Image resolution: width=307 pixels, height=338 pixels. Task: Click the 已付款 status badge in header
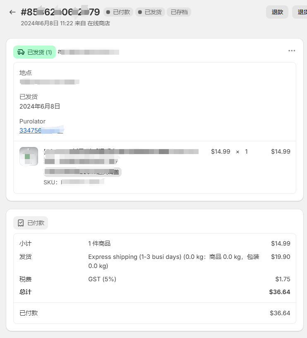pos(118,12)
